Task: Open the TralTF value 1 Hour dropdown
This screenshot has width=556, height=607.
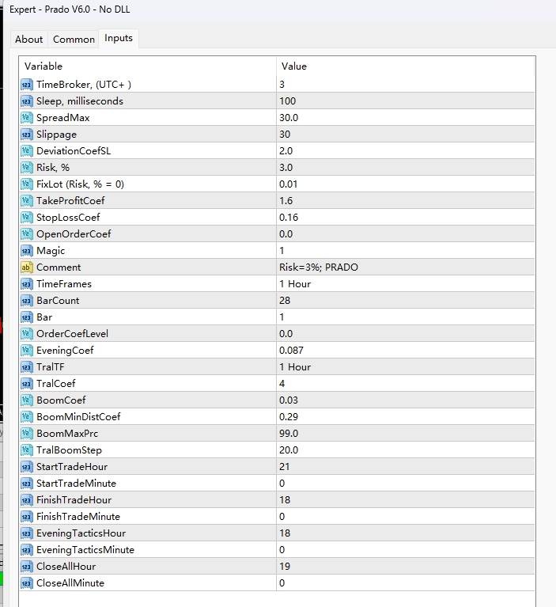Action: pos(405,367)
